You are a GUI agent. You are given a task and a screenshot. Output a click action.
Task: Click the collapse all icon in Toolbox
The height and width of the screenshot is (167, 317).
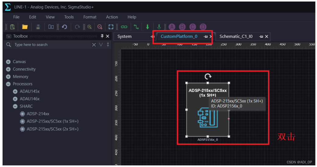pos(108,44)
